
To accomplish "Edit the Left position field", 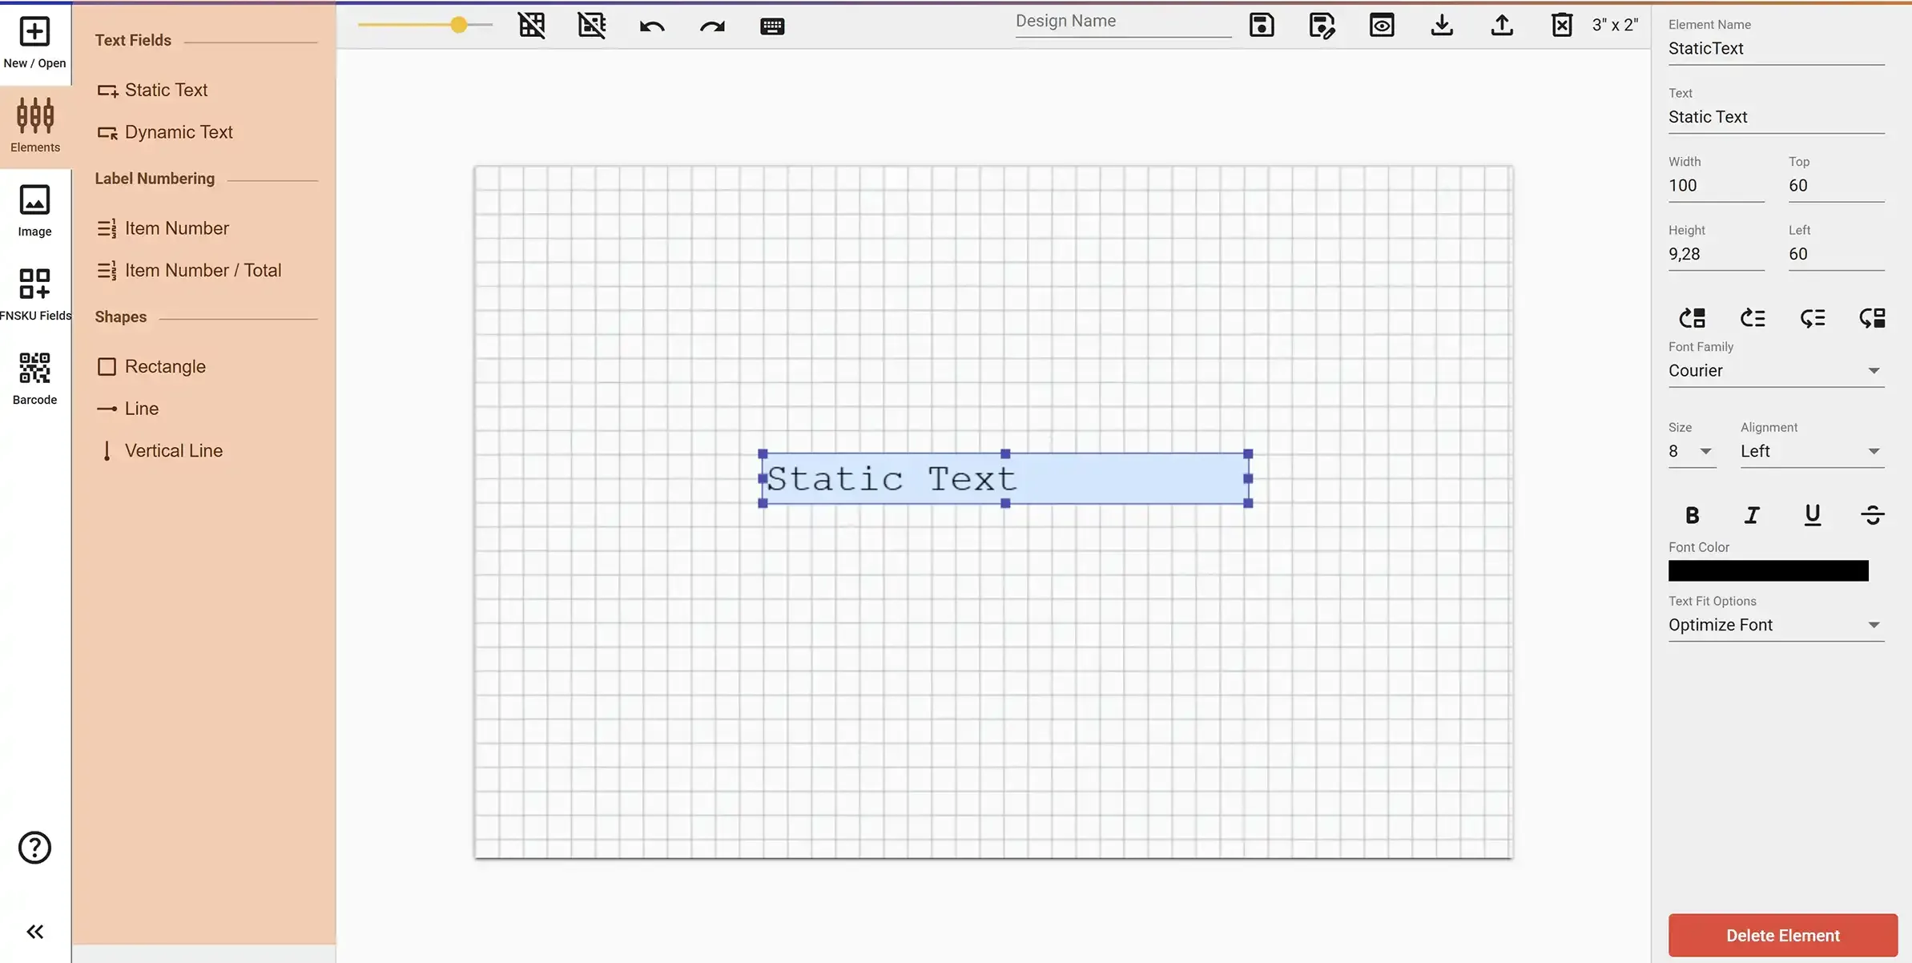I will [x=1836, y=254].
